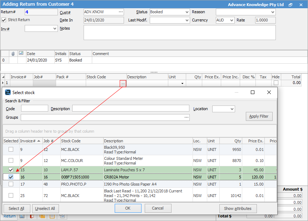This screenshot has height=221, width=308.
Task: Toggle the Strict Return checkbox
Action: [x=4, y=20]
